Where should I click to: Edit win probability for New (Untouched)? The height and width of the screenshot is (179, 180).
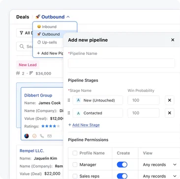pyautogui.click(x=144, y=100)
